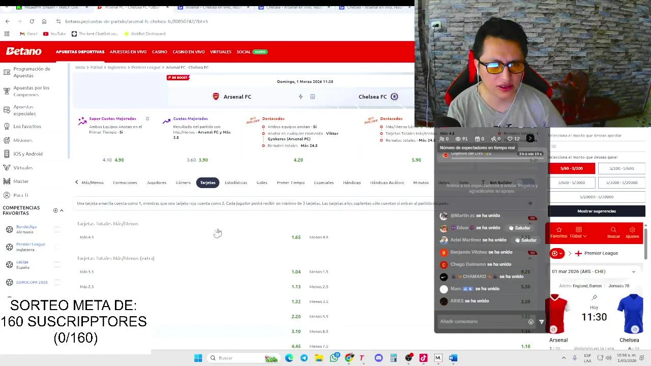Open LaLiga España competition
This screenshot has width=651, height=366.
[x=22, y=264]
